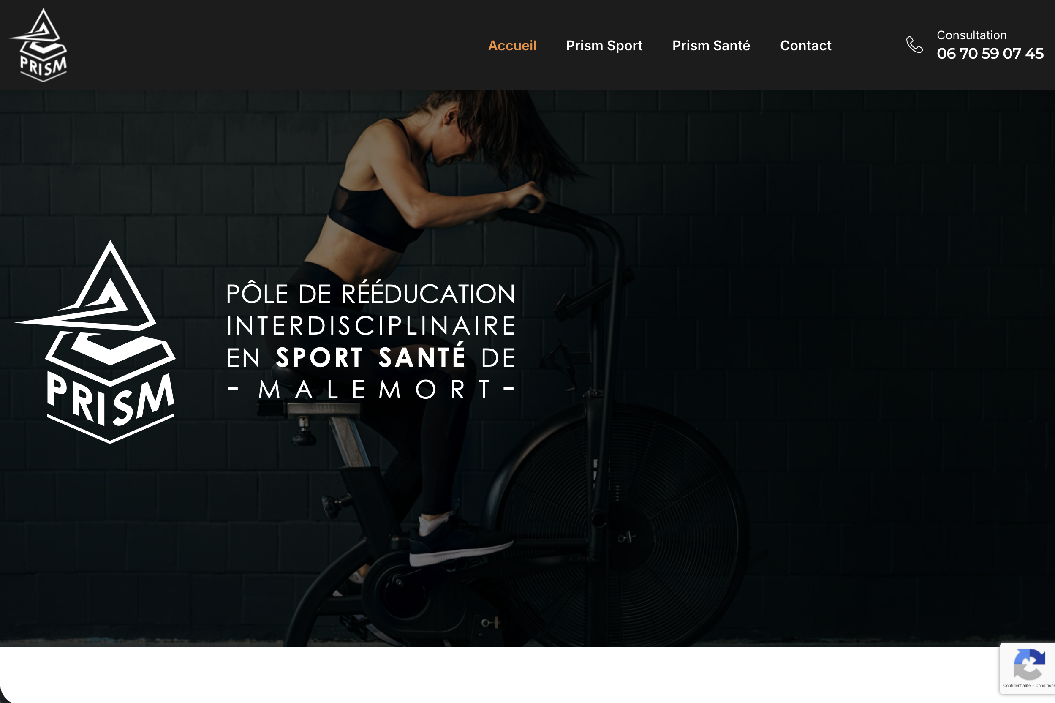Navigate to the Contact page
Image resolution: width=1055 pixels, height=703 pixels.
(805, 45)
